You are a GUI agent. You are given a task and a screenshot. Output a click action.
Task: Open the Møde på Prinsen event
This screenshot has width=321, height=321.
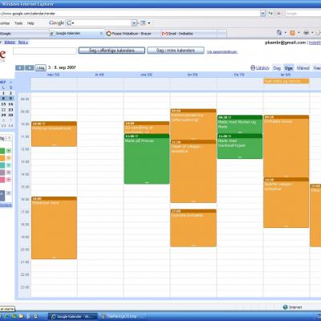pos(147,159)
